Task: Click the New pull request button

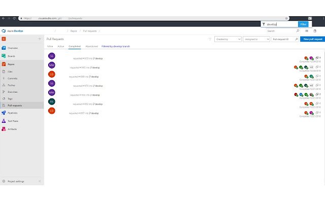Action: (313, 39)
